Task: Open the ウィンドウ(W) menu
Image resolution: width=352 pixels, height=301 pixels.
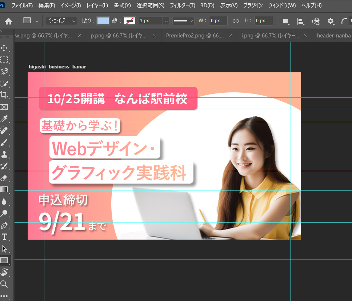Action: (282, 5)
